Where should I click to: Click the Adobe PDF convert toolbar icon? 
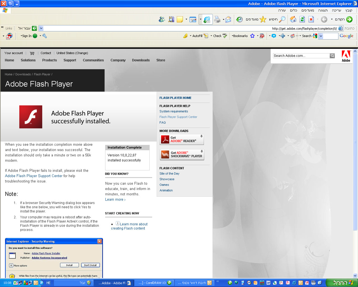click(x=10, y=36)
